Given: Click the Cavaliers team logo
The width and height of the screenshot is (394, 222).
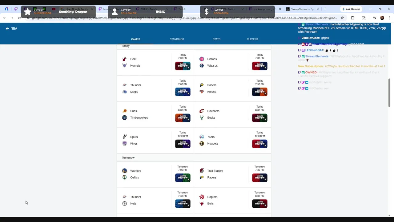Looking at the screenshot, I should [202, 111].
